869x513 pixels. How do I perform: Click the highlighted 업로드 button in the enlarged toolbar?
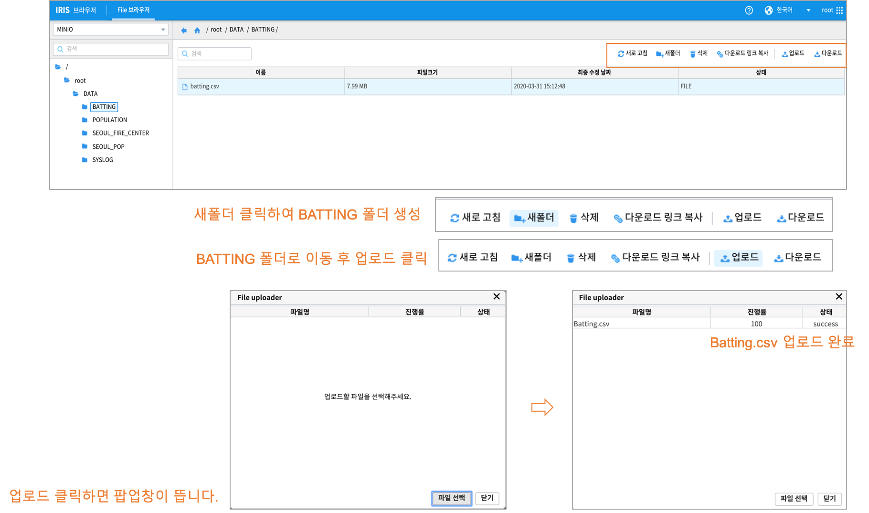pos(738,258)
